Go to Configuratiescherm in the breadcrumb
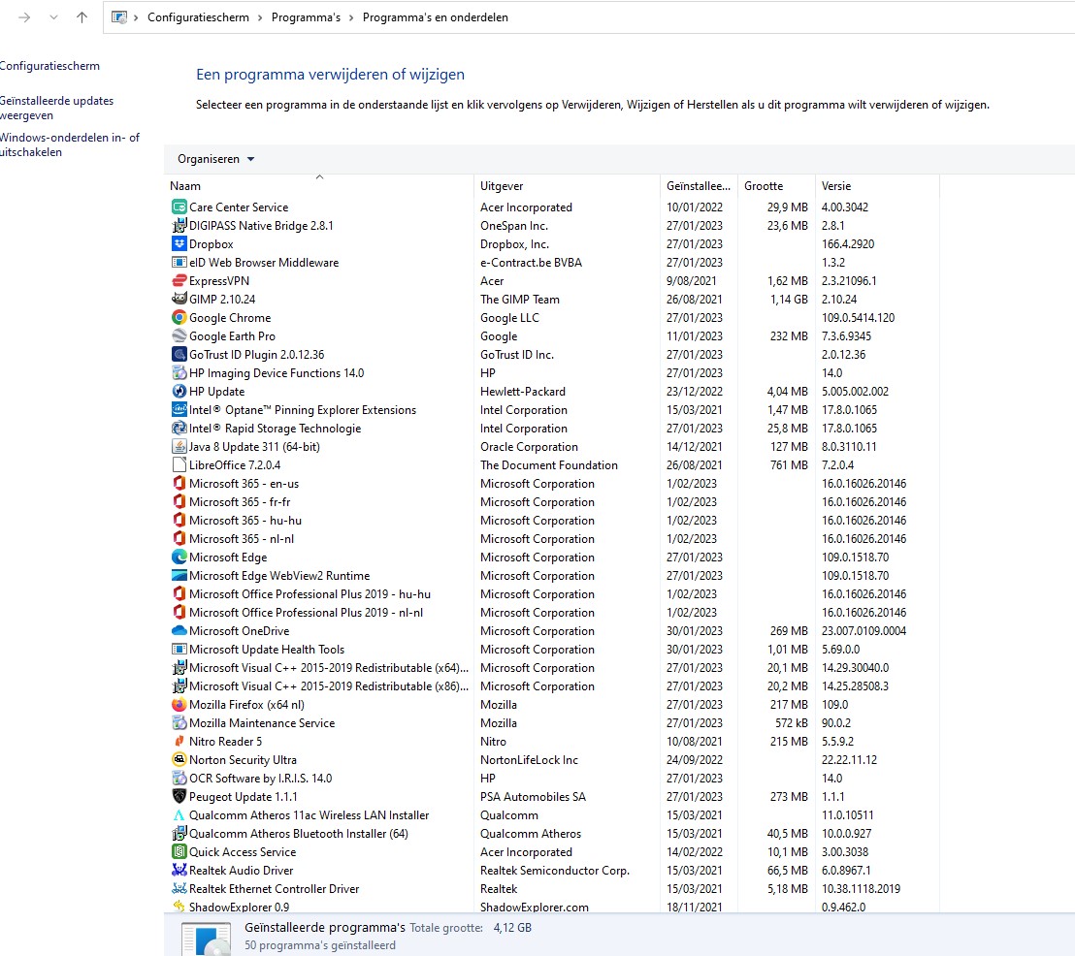The width and height of the screenshot is (1075, 956). point(198,17)
